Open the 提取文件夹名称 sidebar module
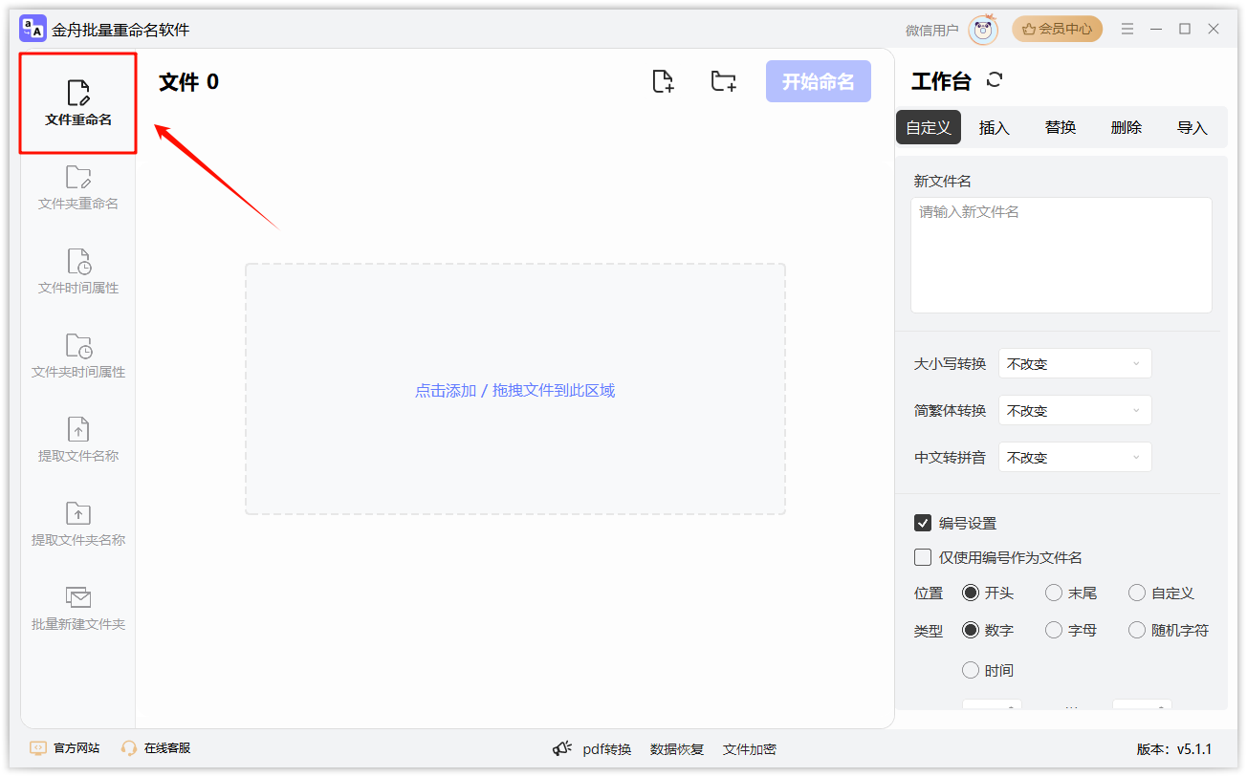This screenshot has width=1247, height=777. pyautogui.click(x=78, y=524)
